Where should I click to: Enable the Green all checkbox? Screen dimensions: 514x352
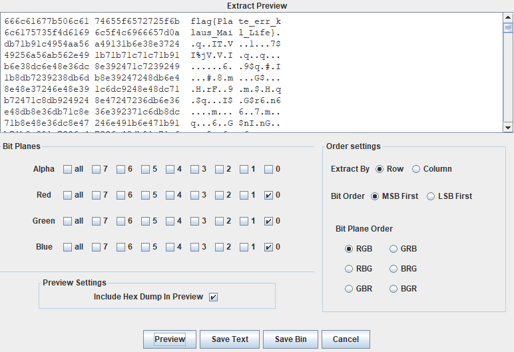pyautogui.click(x=67, y=221)
